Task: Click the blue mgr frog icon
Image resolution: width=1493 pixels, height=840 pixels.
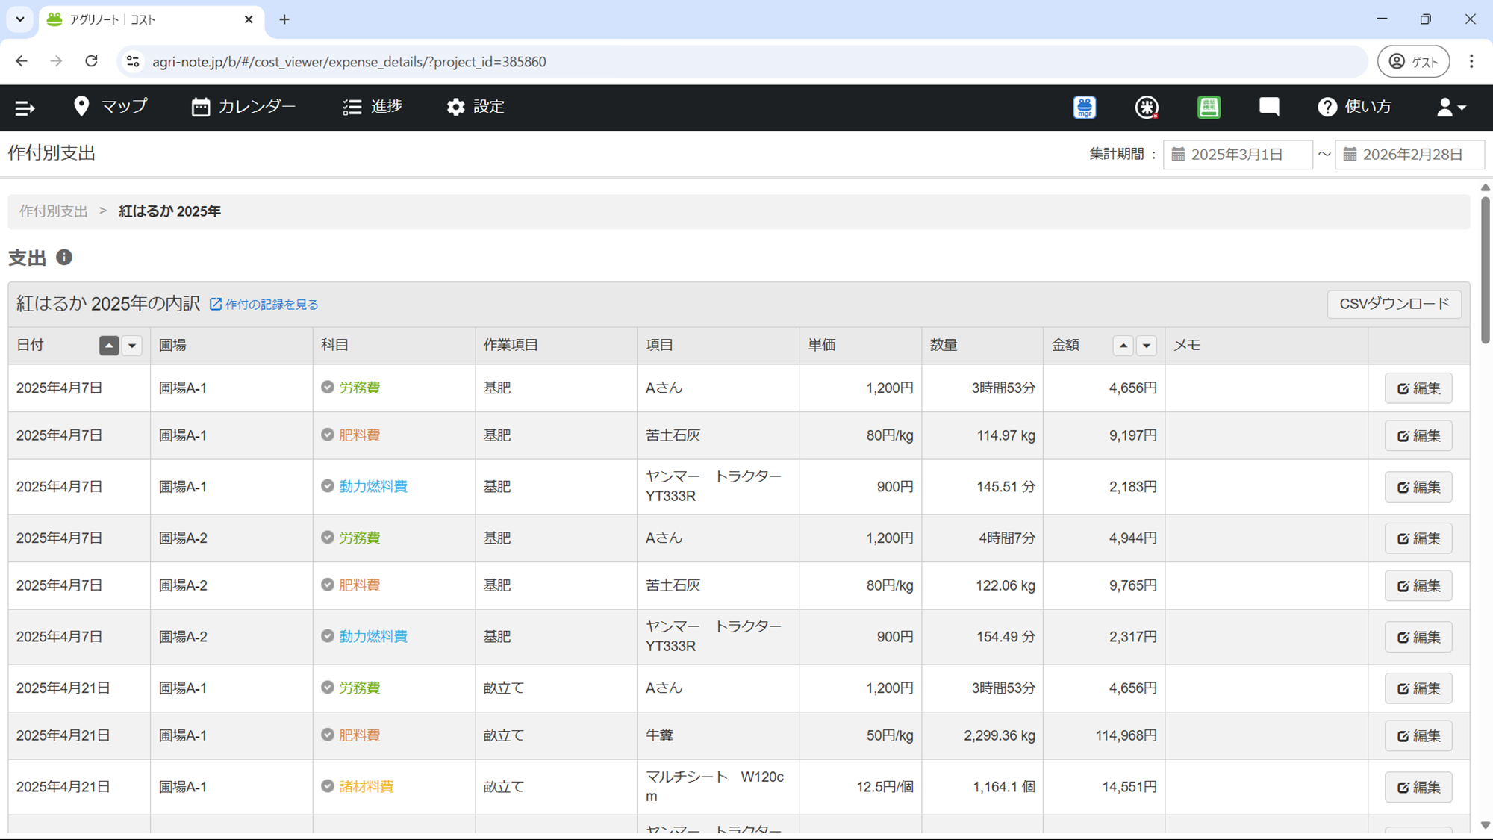Action: click(1085, 108)
